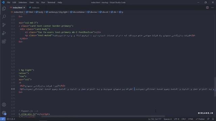216x121 pixels.
Task: Open the Help menu
Action: coord(60,2)
